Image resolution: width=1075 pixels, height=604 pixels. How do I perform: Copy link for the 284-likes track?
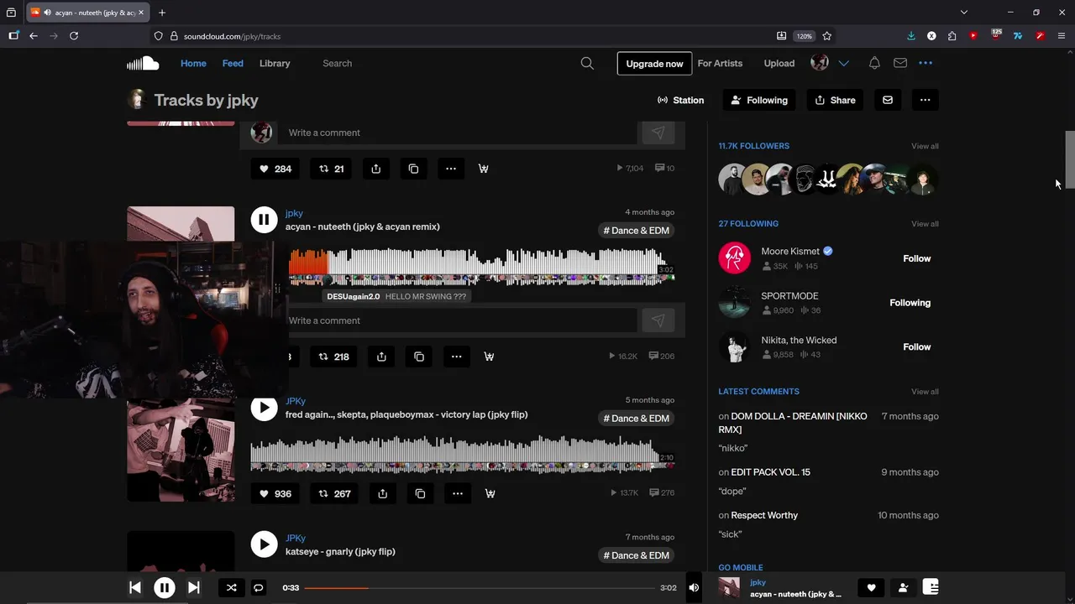[x=413, y=169]
